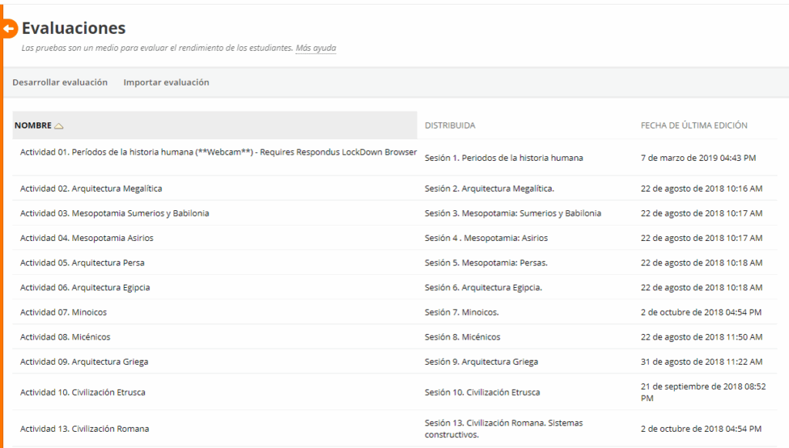Select Actividad 08. Micénicos
This screenshot has width=789, height=448.
(x=65, y=336)
